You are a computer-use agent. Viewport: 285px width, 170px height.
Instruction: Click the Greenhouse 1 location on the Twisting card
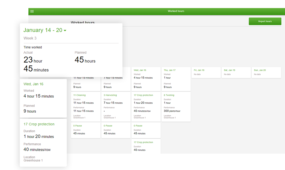click(169, 118)
